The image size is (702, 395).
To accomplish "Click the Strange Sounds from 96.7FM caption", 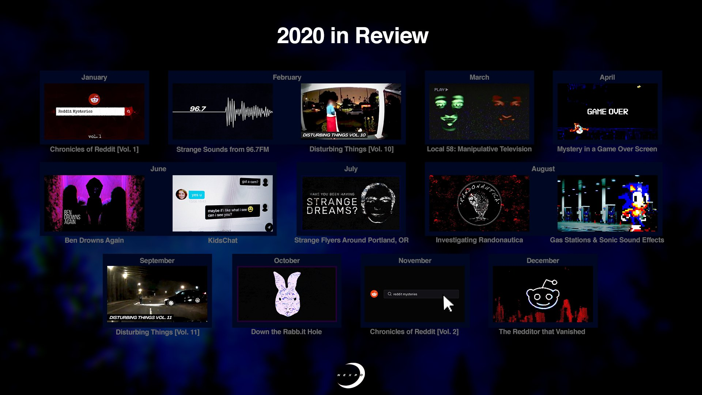I will 223,149.
